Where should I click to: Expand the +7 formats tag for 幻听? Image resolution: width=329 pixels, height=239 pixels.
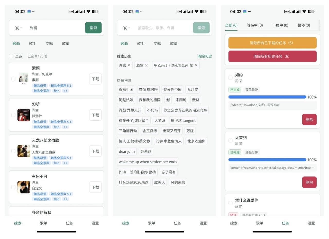65,127
